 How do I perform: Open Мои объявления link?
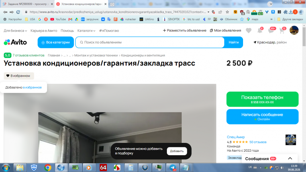(226, 30)
